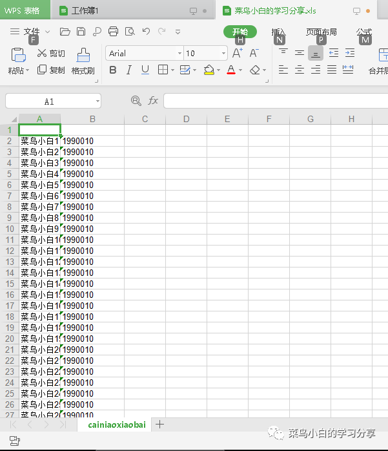
Task: Click the Name Box showing A1
Action: (x=50, y=101)
